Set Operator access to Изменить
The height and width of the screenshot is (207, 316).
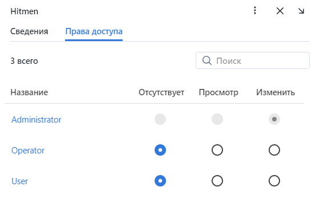click(274, 150)
